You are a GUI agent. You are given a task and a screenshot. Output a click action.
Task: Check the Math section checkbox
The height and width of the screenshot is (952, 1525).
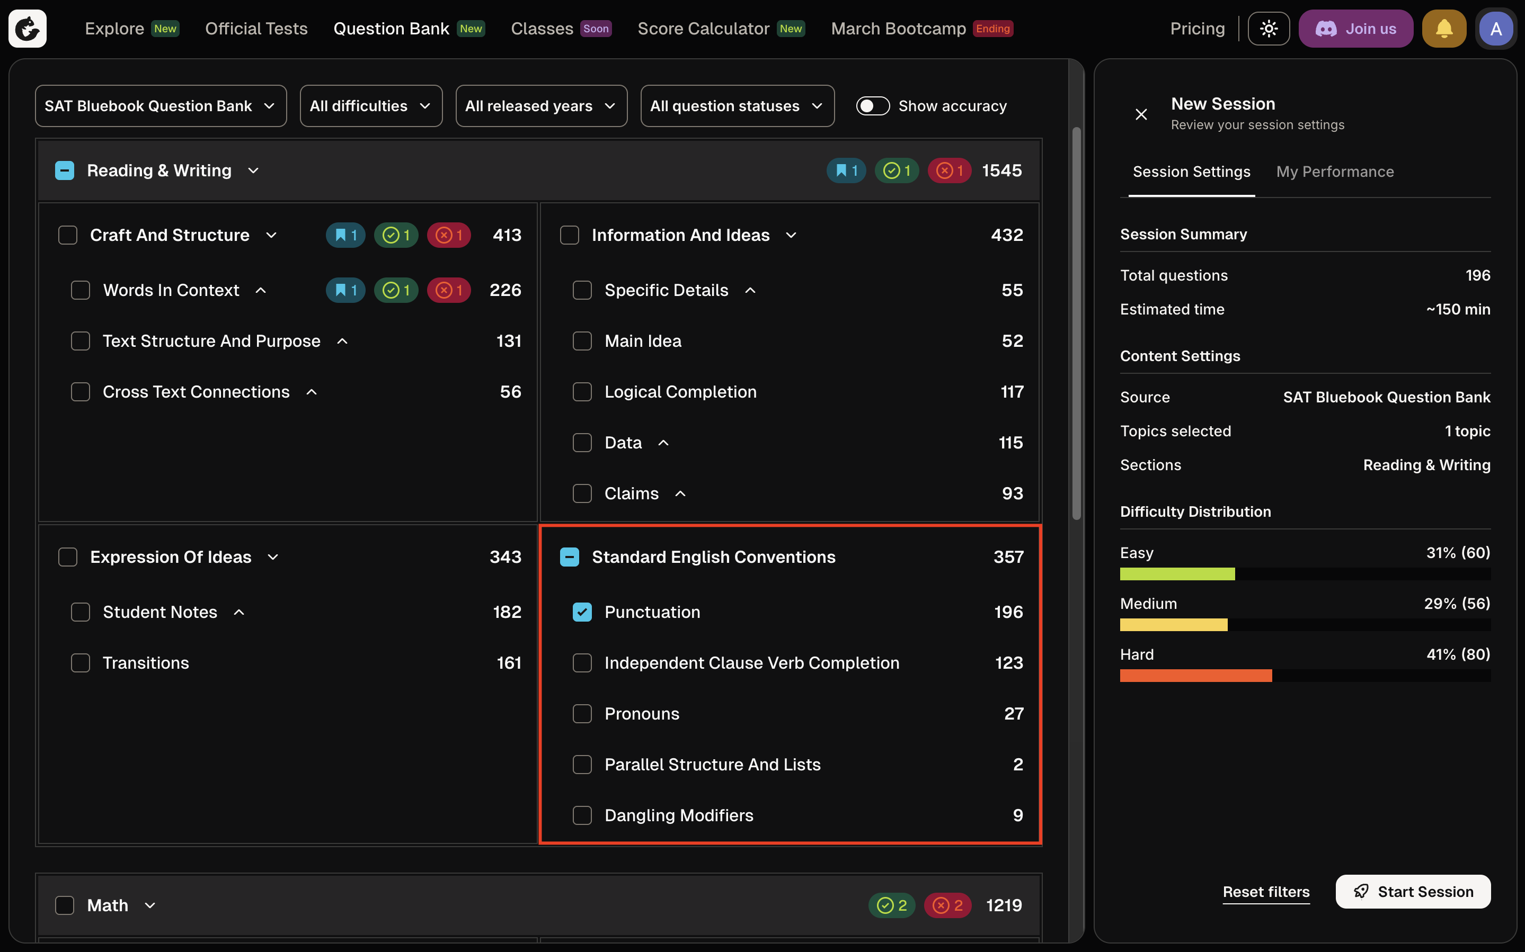(65, 905)
